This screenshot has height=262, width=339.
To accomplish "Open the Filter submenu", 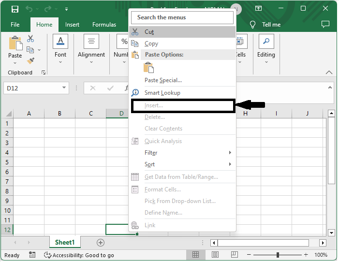I will point(182,153).
